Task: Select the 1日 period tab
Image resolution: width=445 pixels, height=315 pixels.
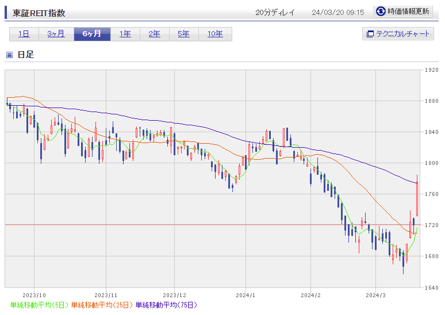Action: pyautogui.click(x=24, y=34)
